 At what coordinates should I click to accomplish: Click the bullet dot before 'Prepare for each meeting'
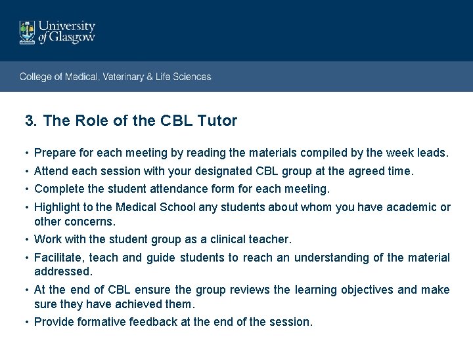[26, 153]
